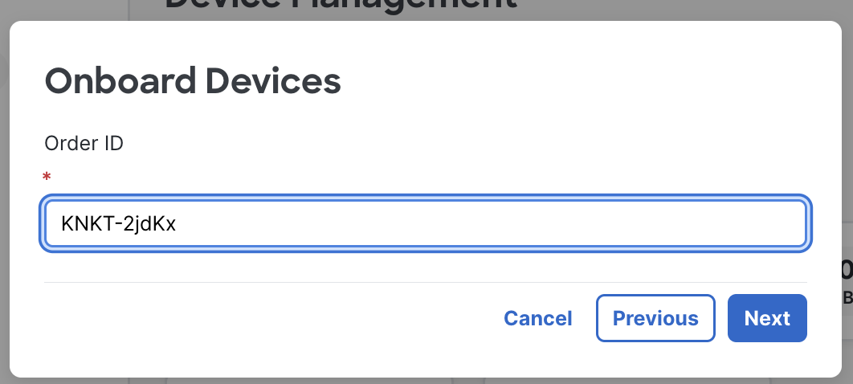
Task: Go back with the Previous button
Action: click(655, 318)
